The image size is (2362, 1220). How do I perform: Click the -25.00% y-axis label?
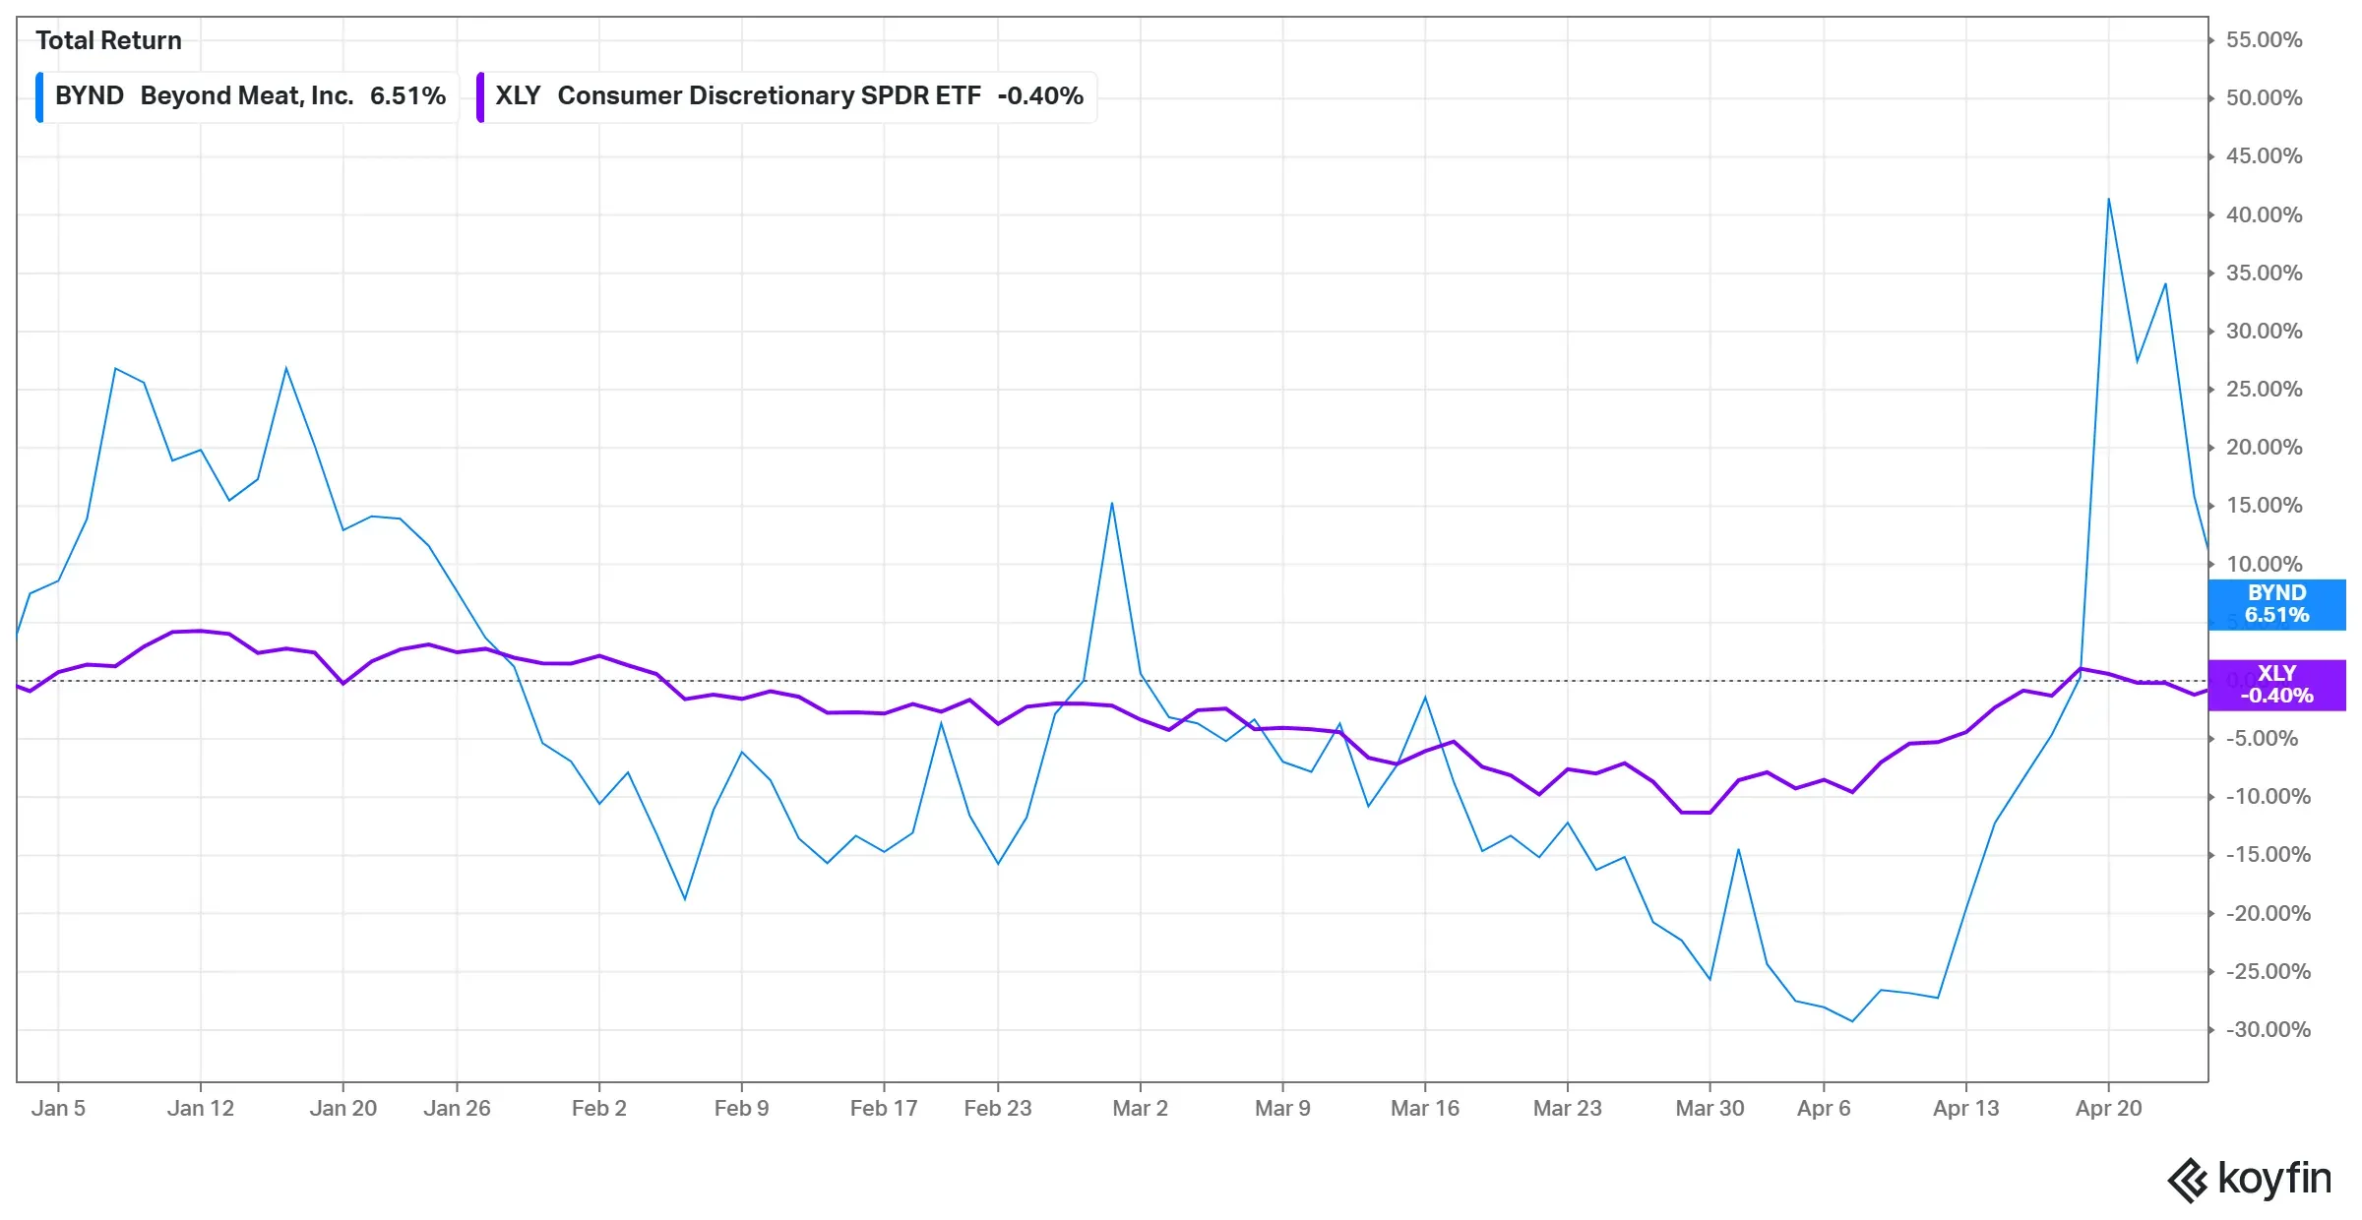2269,972
